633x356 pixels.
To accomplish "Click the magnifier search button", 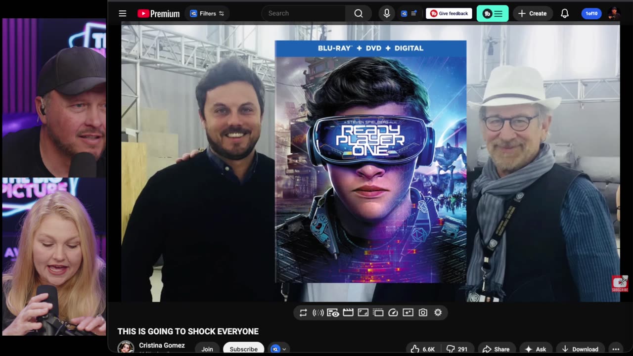I will coord(359,13).
